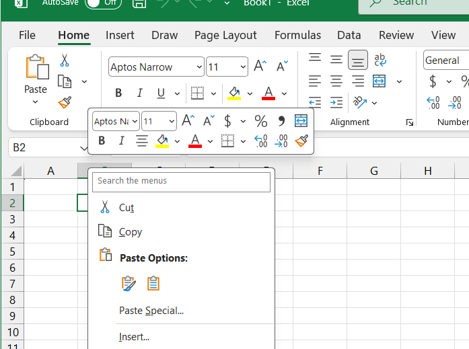Switch to the Formulas tab
Screen dimensions: 469x349
coord(297,35)
